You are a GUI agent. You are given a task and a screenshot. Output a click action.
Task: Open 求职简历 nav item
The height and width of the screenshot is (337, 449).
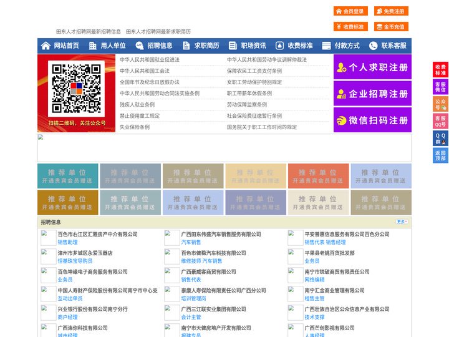(207, 46)
